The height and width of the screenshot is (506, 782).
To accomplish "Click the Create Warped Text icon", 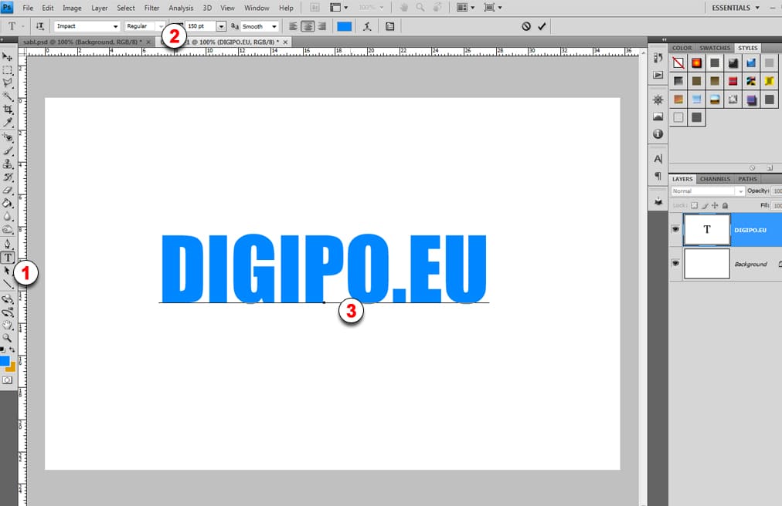I will point(366,26).
